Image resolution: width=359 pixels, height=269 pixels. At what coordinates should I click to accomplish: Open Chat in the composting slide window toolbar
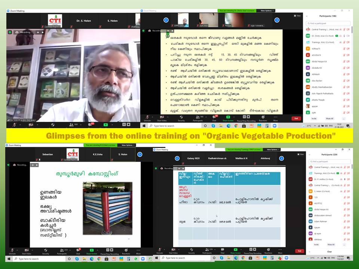tap(78, 251)
